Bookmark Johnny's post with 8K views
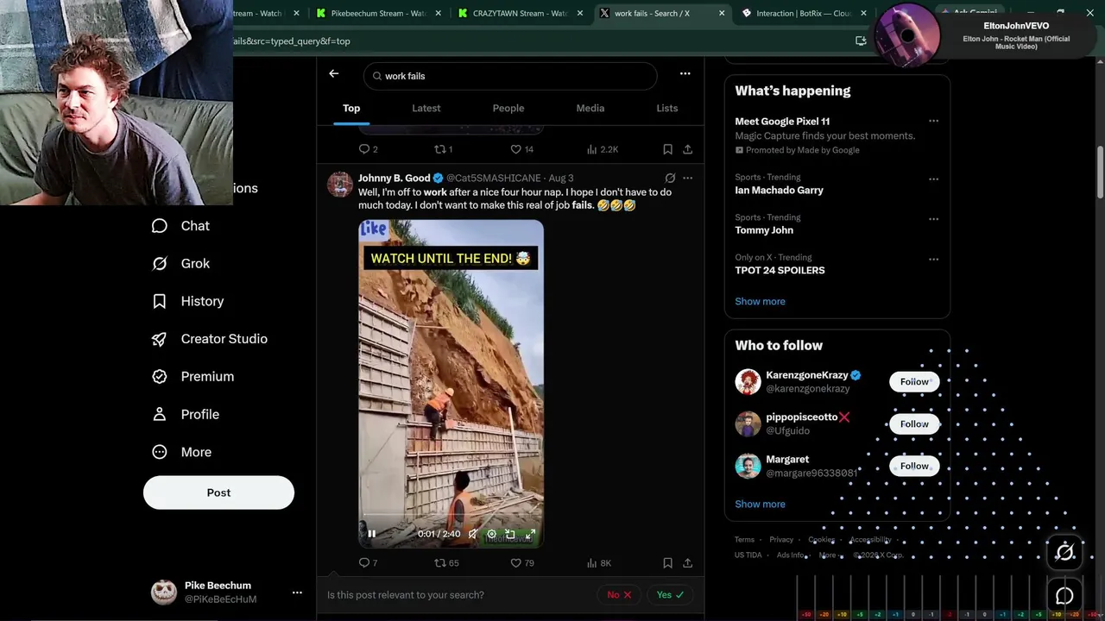The height and width of the screenshot is (621, 1105). 667,563
